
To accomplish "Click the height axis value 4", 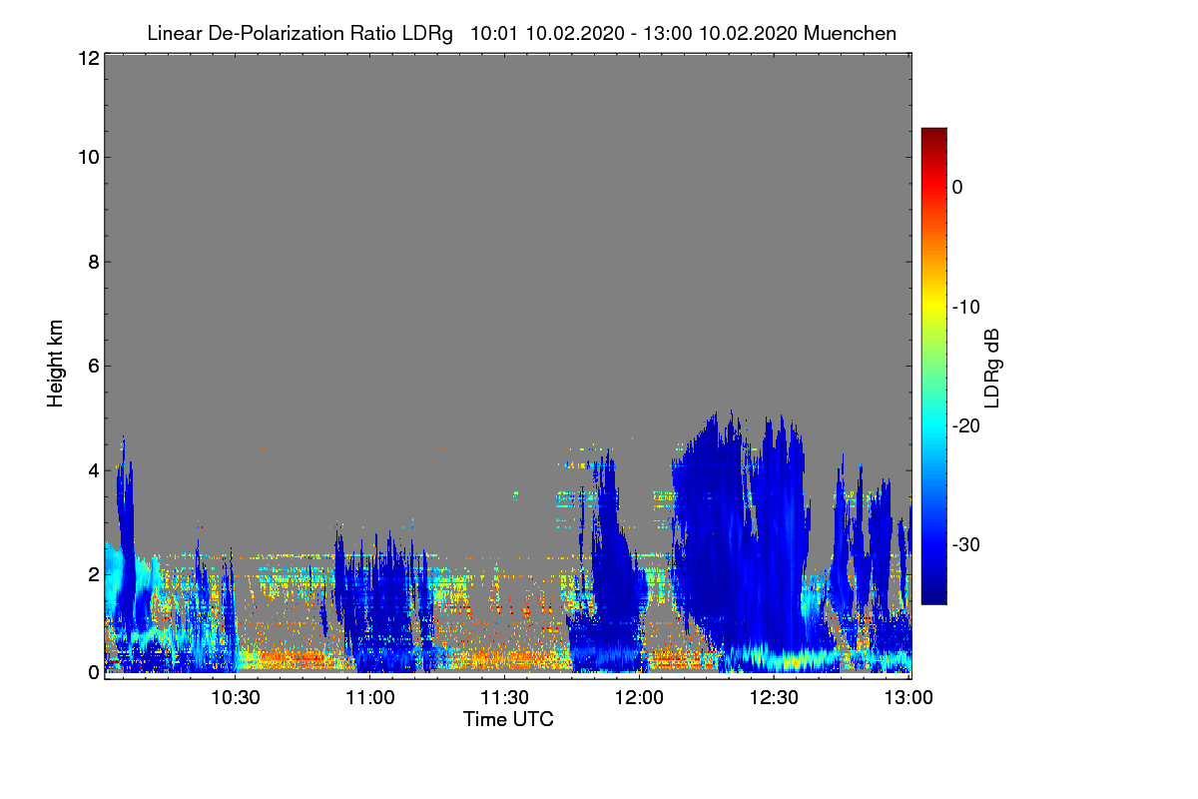I will pos(92,470).
